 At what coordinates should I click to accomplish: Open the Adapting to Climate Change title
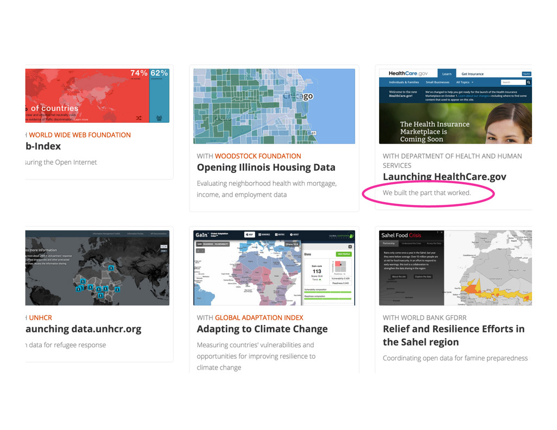point(262,329)
